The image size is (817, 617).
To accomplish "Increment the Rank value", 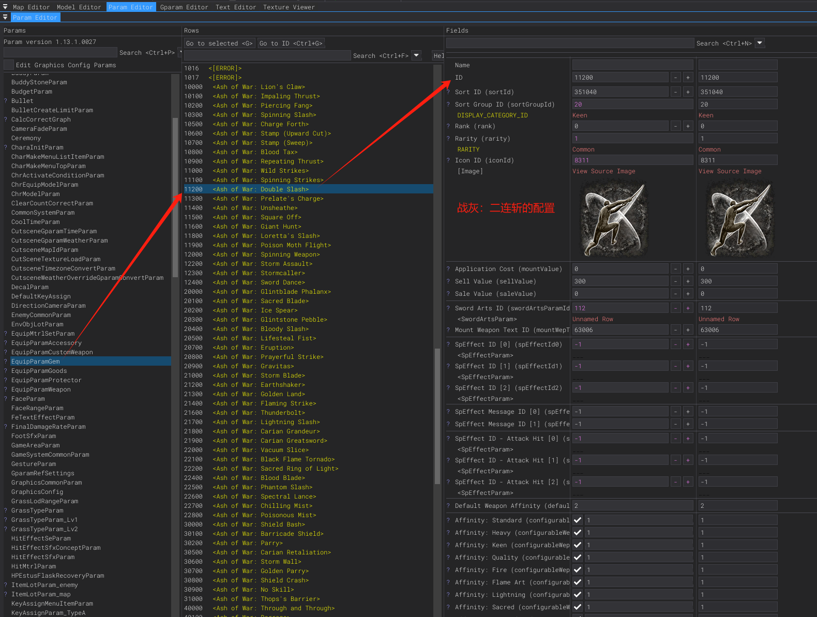I will (x=688, y=126).
